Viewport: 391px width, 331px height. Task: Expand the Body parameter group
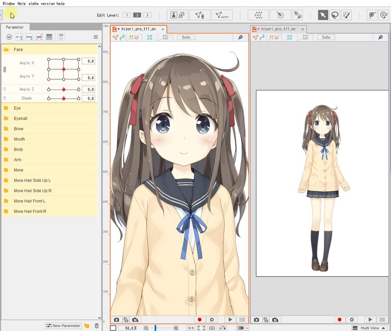(50, 149)
